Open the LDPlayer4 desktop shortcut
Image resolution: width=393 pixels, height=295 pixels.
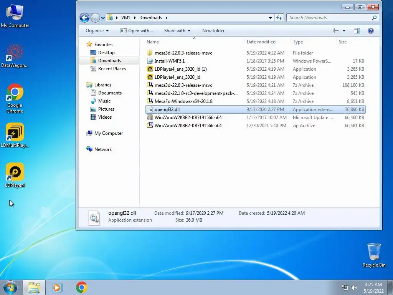pos(15,175)
